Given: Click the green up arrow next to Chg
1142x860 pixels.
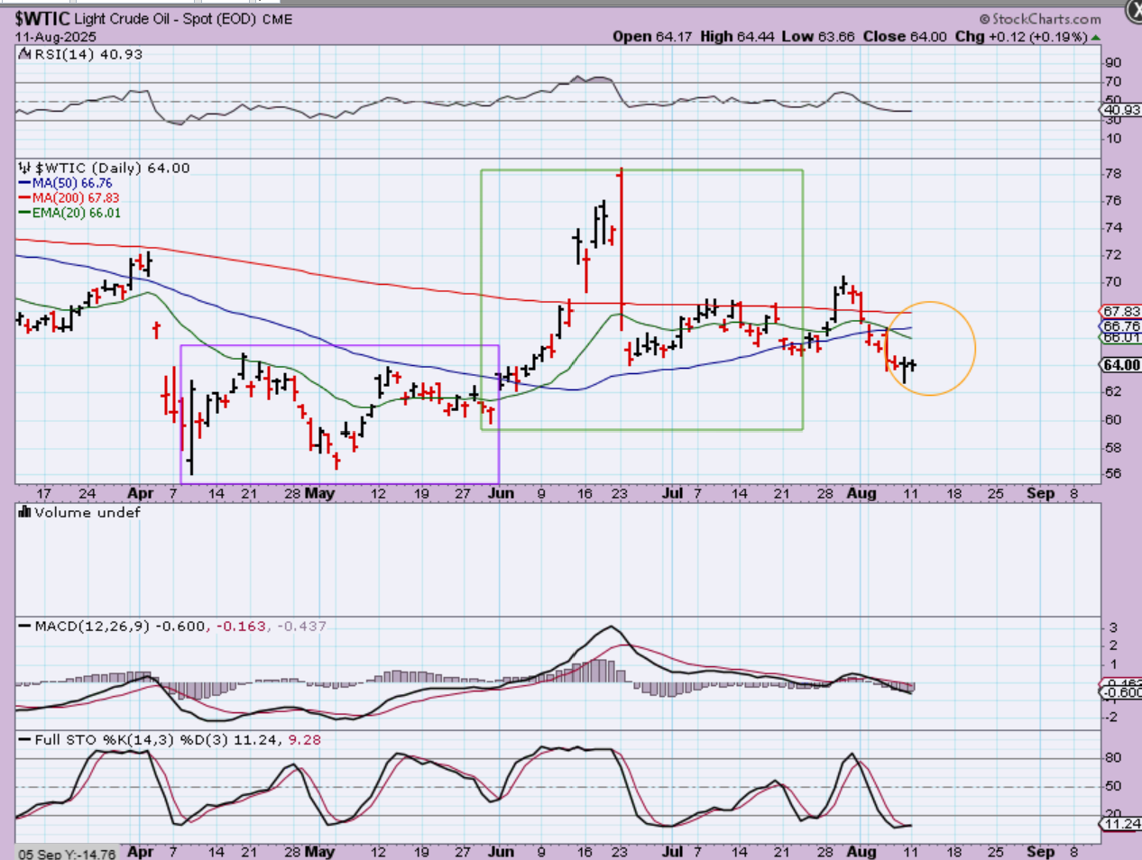Looking at the screenshot, I should click(x=1096, y=37).
